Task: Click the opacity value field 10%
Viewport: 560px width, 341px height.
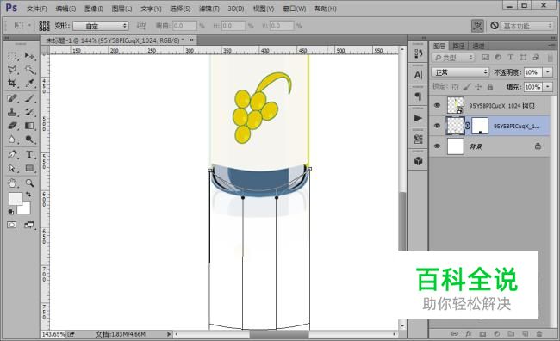Action: (x=532, y=72)
